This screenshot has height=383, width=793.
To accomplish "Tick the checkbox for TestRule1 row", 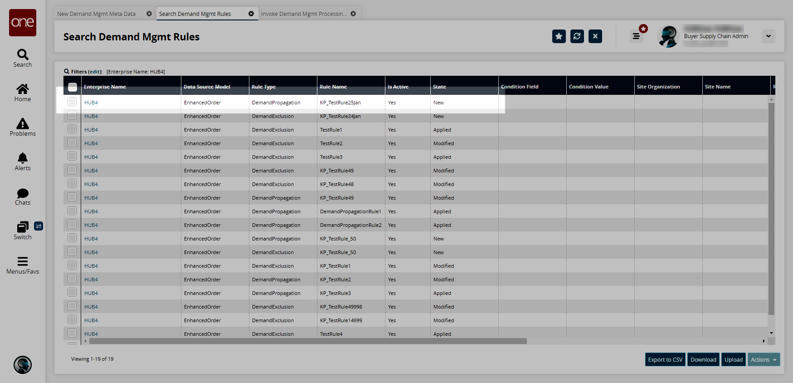I will tap(72, 129).
